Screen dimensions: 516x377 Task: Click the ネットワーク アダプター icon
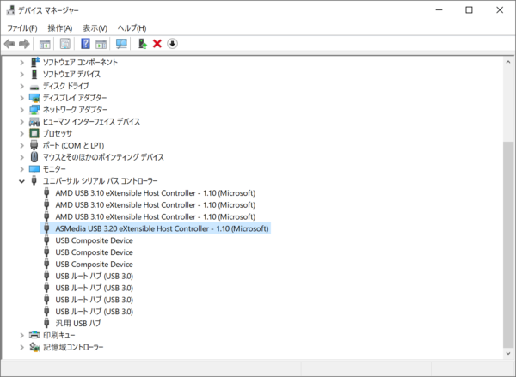click(x=34, y=110)
